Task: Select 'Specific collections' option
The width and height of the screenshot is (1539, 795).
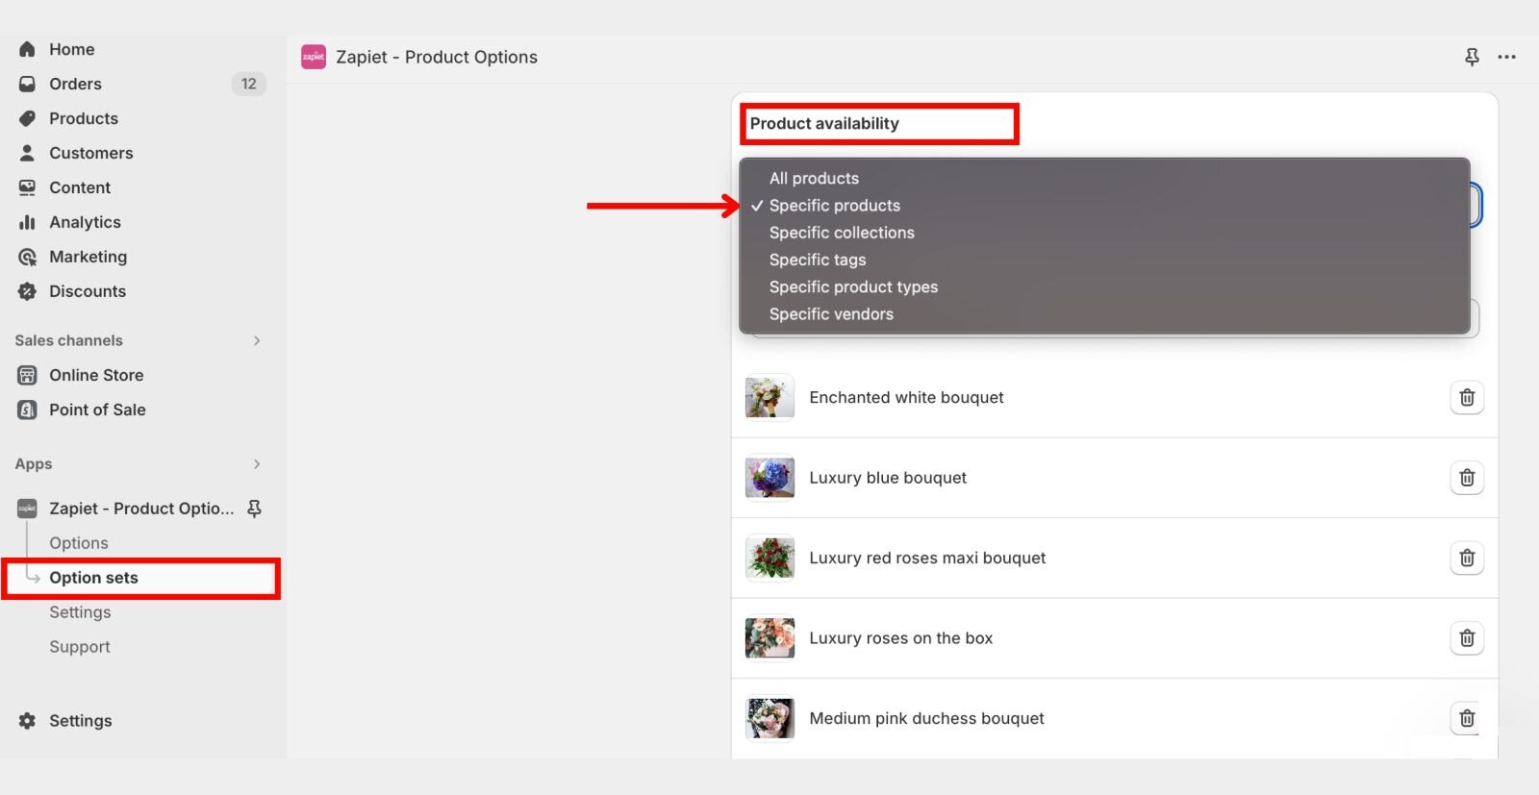Action: (842, 233)
